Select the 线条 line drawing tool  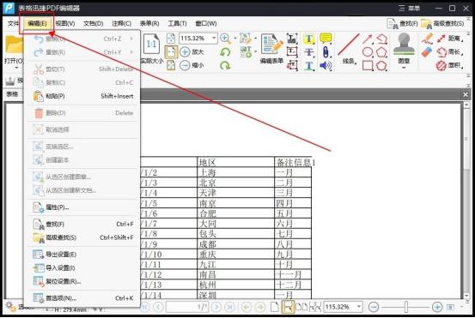[348, 49]
